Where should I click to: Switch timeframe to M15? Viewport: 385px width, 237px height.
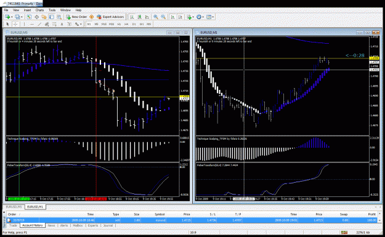coord(104,24)
